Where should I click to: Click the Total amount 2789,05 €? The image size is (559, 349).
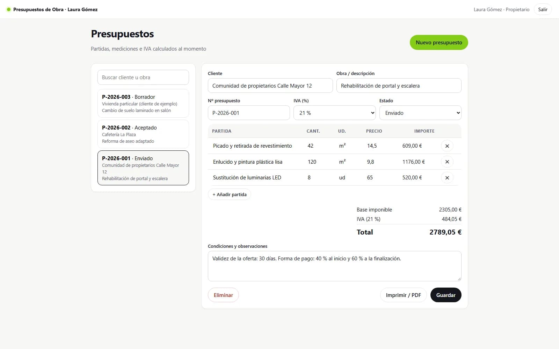point(445,232)
